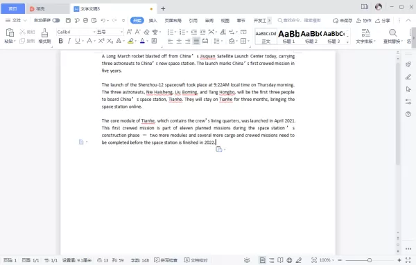This screenshot has height=265, width=416.
Task: Click the Character border icon
Action: pyautogui.click(x=154, y=41)
